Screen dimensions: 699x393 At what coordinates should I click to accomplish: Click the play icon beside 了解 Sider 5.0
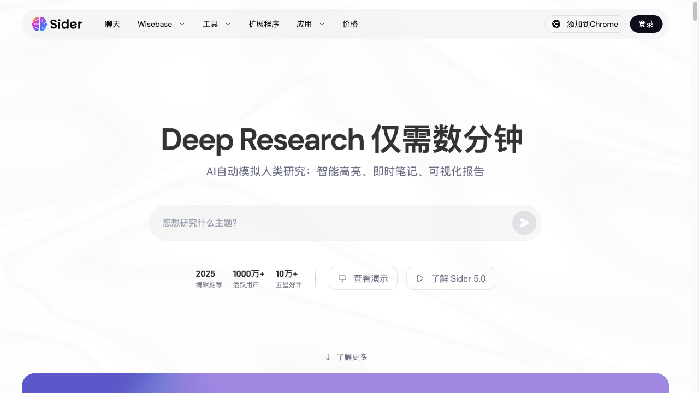pyautogui.click(x=420, y=278)
